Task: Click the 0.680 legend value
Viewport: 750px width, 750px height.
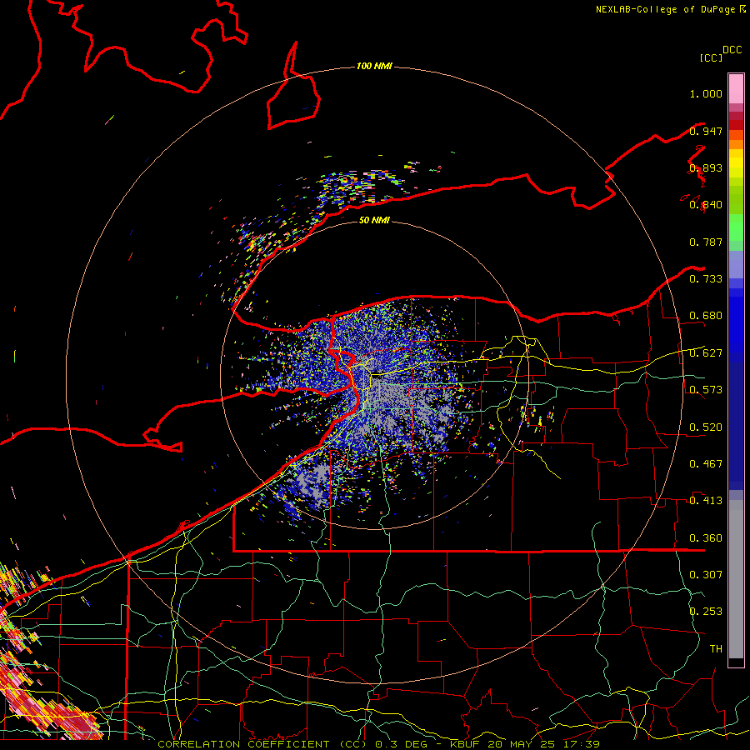Action: (x=706, y=316)
